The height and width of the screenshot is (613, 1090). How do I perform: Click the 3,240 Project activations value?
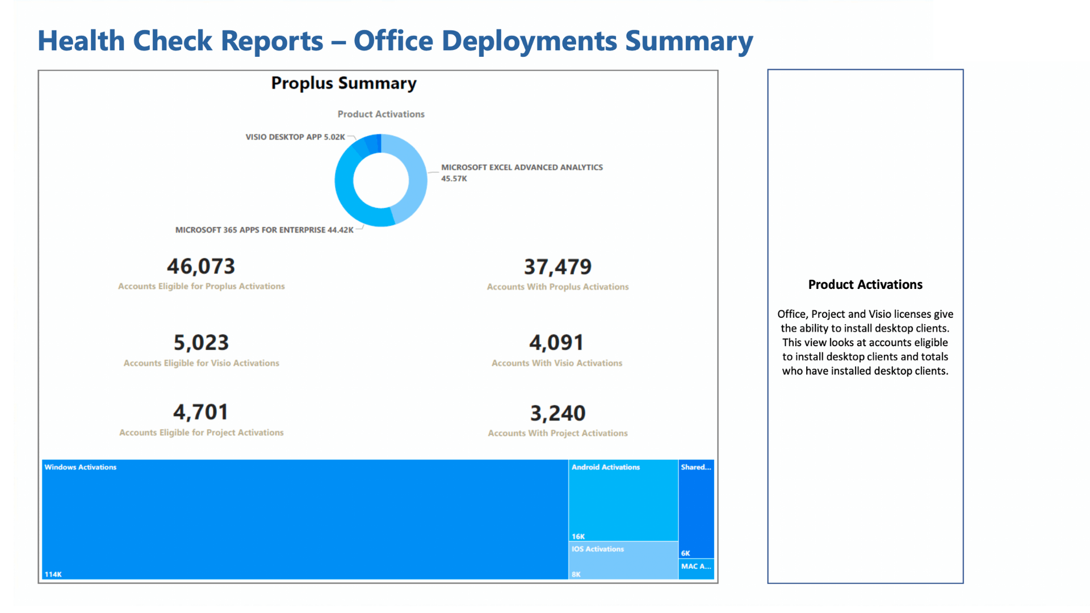click(557, 413)
